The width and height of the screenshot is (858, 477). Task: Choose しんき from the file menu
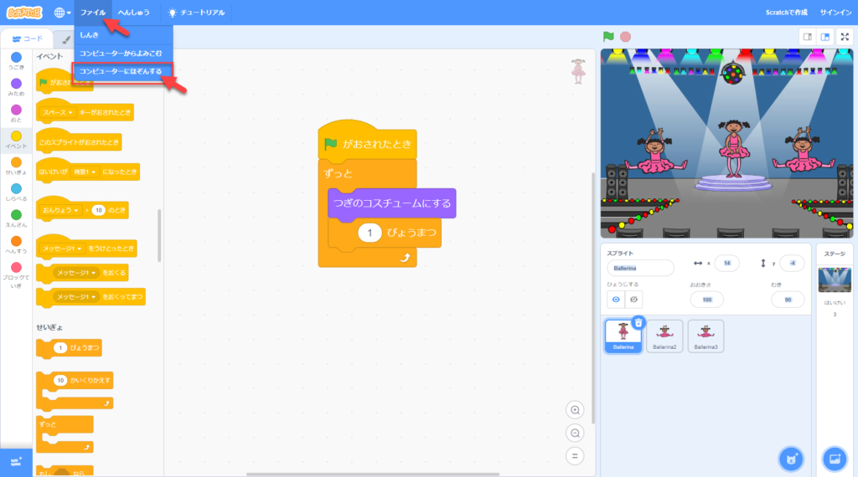coord(90,35)
